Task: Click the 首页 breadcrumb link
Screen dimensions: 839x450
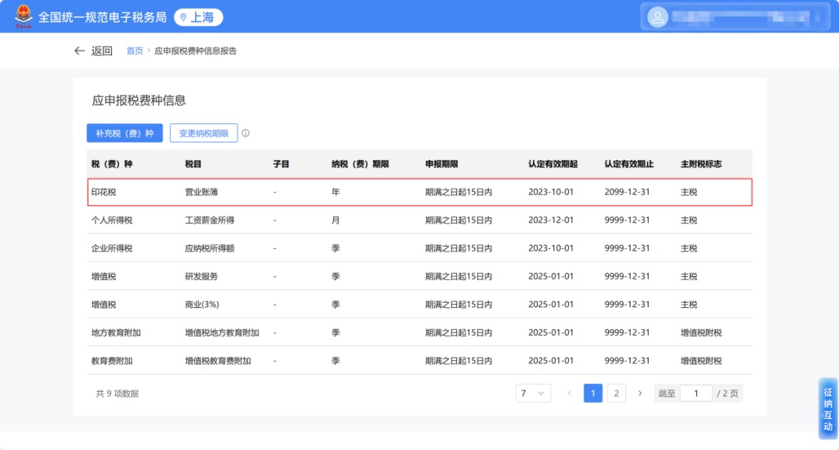Action: [x=134, y=51]
